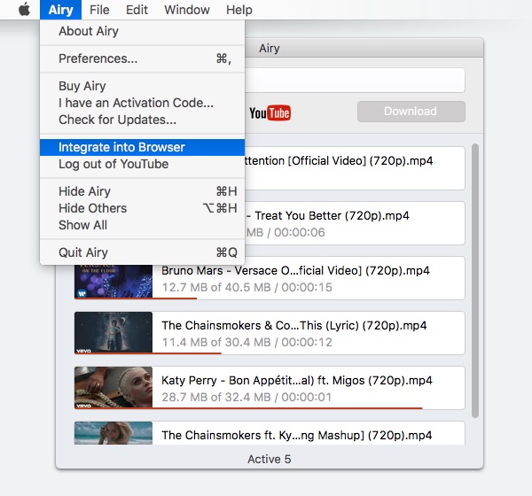Click the Attention Official Video file name
The width and height of the screenshot is (532, 496).
tap(339, 160)
